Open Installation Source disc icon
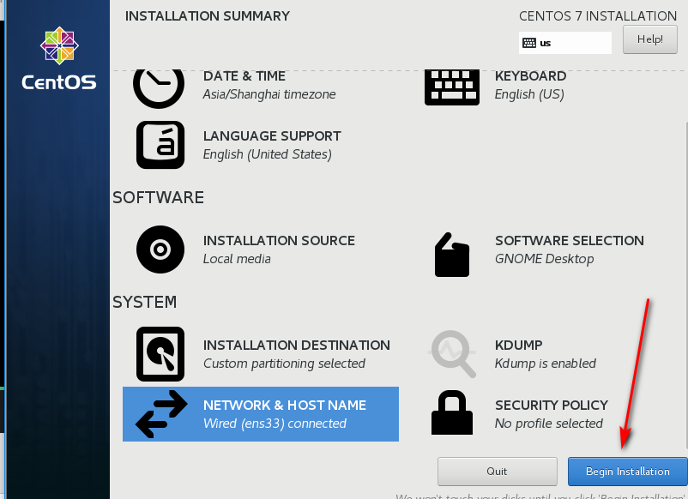Image resolution: width=688 pixels, height=499 pixels. (x=160, y=249)
